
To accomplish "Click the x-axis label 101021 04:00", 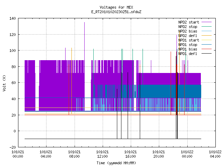I will 46,154.
